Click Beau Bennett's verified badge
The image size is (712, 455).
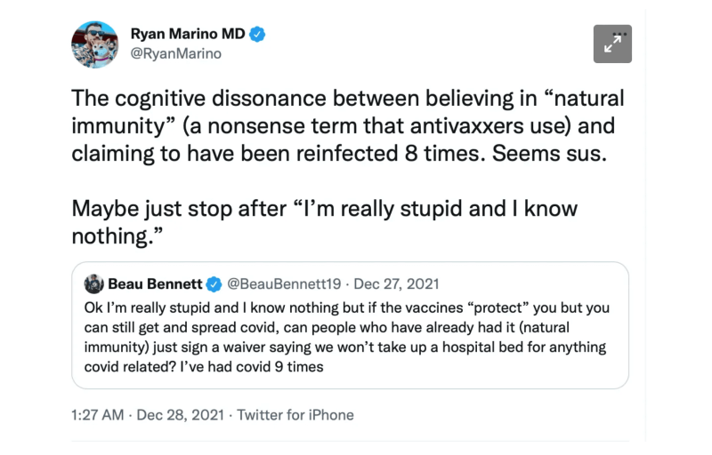click(214, 284)
